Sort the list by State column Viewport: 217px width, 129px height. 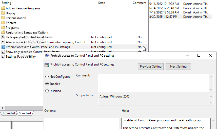tap(102, 3)
